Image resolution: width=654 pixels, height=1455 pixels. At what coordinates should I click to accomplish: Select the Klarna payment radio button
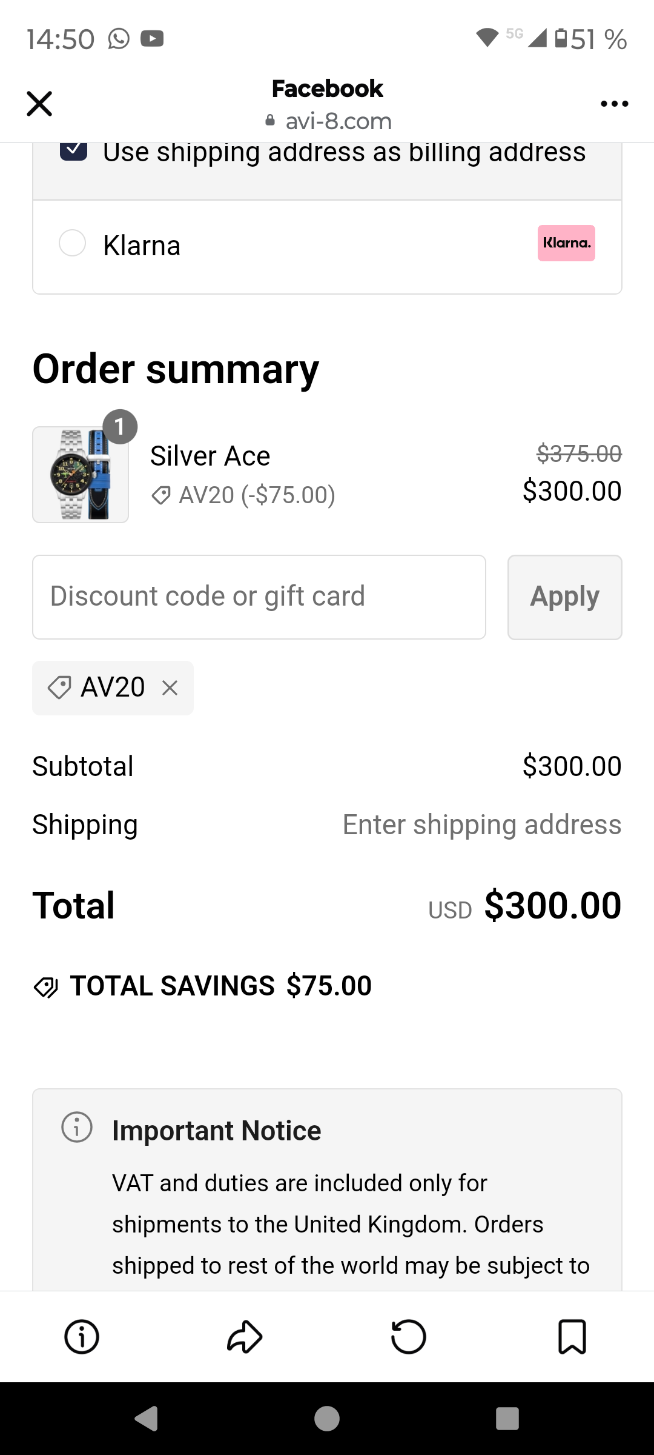(72, 243)
